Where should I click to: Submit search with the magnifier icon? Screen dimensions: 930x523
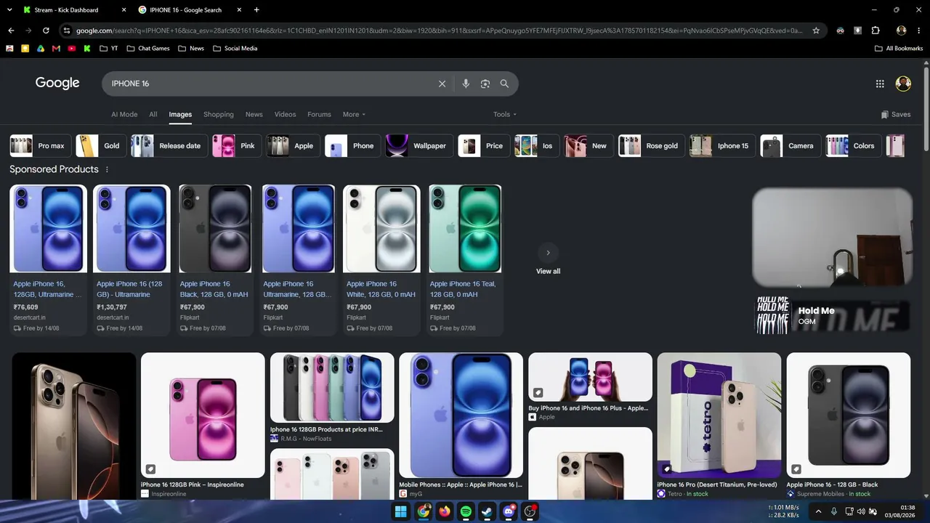click(x=504, y=84)
